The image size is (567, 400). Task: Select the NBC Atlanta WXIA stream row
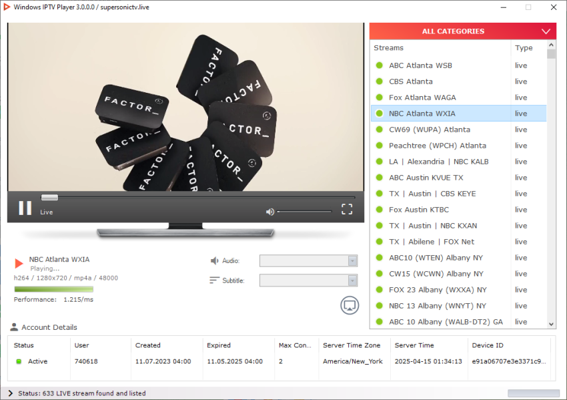pyautogui.click(x=458, y=114)
